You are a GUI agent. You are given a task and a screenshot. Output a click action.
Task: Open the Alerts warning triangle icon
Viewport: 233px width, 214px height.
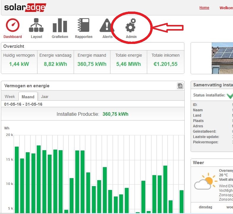pyautogui.click(x=107, y=26)
